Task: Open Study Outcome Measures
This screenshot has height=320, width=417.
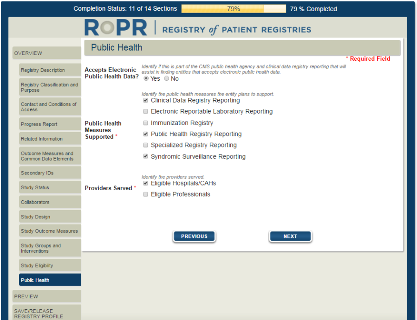Action: (x=50, y=231)
